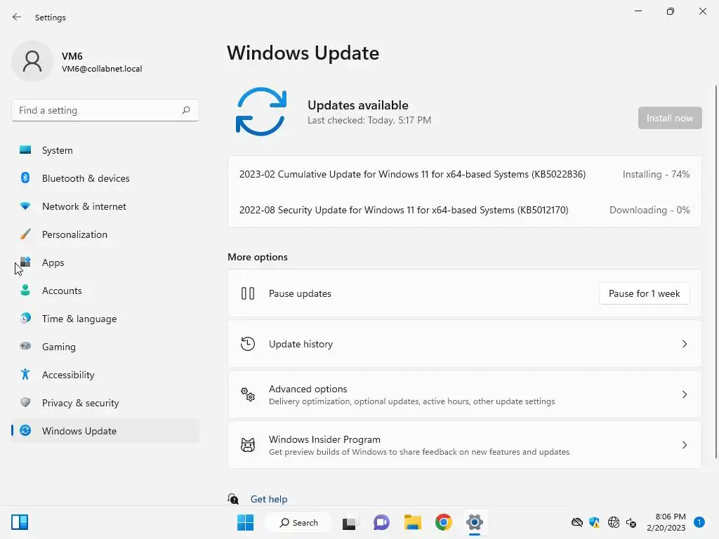Go to Bluetooth & devices settings
The image size is (719, 539).
[105, 178]
